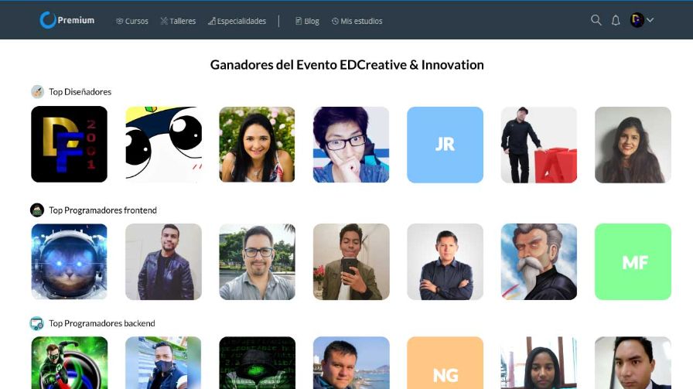This screenshot has width=693, height=389.
Task: Open Mis estudios link
Action: (x=357, y=21)
